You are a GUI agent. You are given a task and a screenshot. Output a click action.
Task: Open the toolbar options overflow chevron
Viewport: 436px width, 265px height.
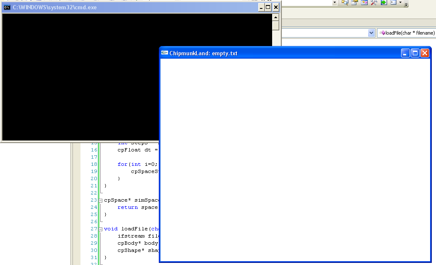[x=406, y=4]
